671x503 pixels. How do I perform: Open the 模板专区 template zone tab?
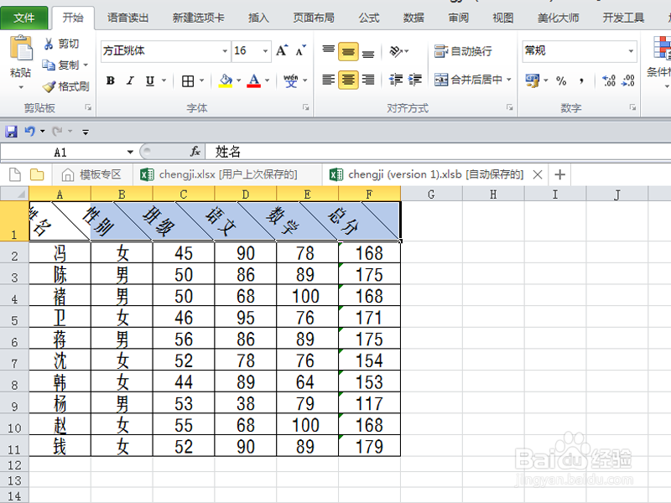coord(91,174)
